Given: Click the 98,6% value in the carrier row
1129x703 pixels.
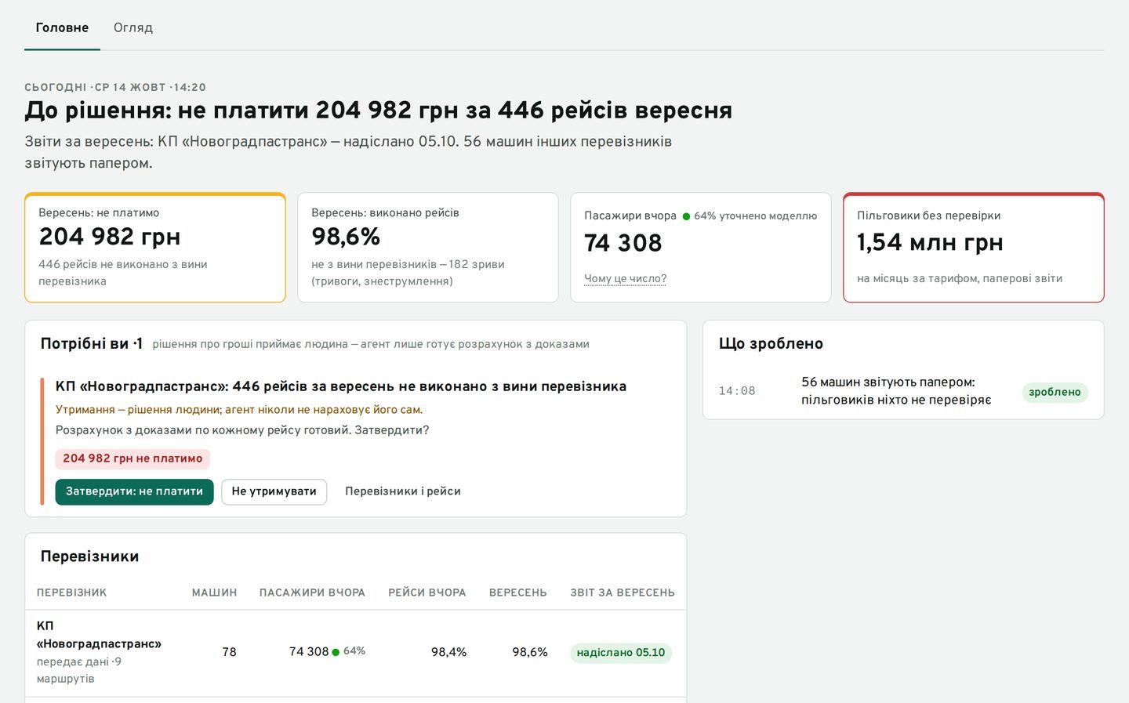Looking at the screenshot, I should (530, 652).
